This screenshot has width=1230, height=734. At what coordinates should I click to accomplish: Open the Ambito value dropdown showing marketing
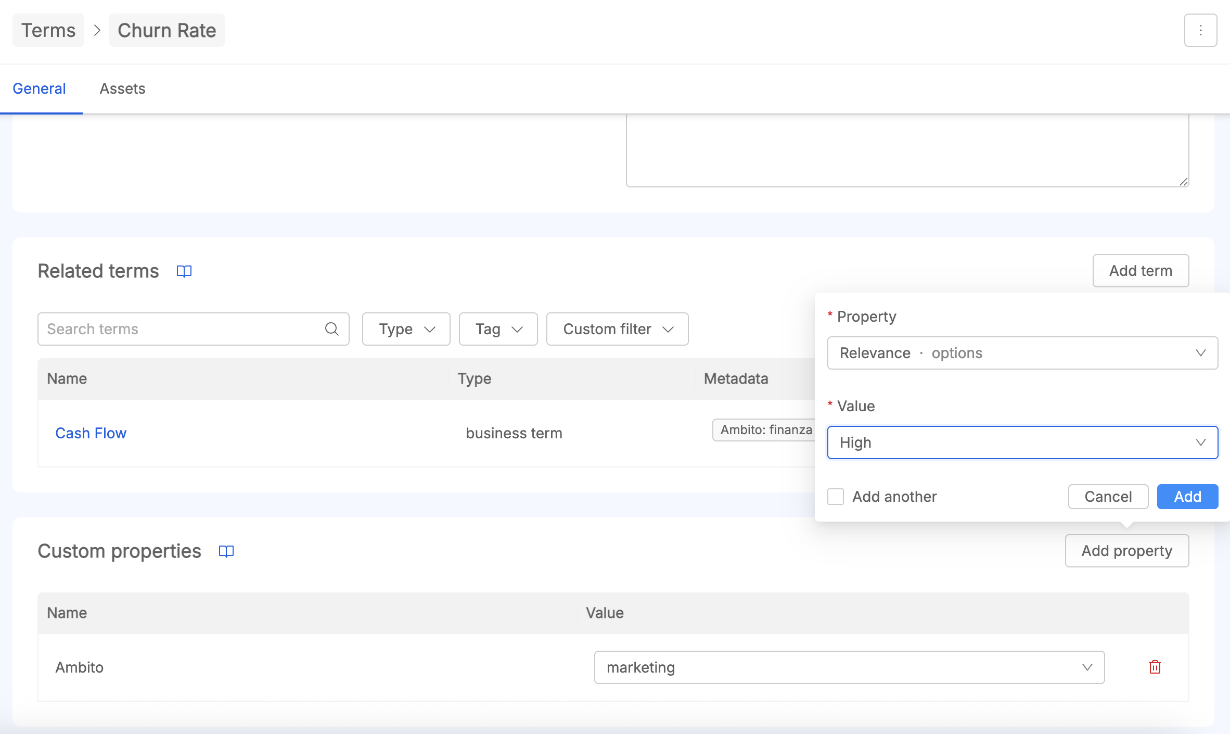coord(849,667)
